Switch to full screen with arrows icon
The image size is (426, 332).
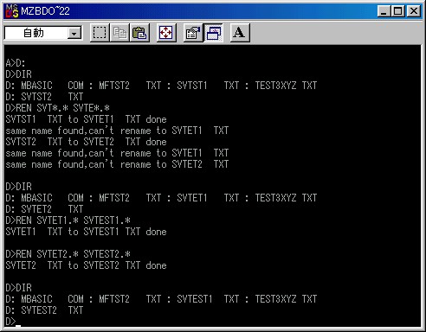click(166, 33)
